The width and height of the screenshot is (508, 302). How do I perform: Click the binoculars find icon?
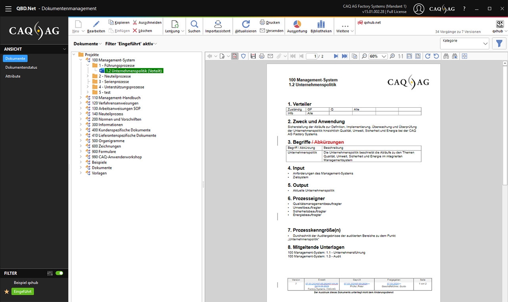pyautogui.click(x=446, y=56)
